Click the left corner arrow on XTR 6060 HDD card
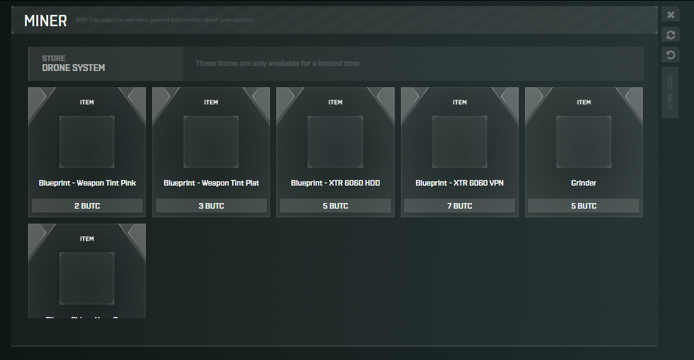This screenshot has height=360, width=694. [284, 97]
